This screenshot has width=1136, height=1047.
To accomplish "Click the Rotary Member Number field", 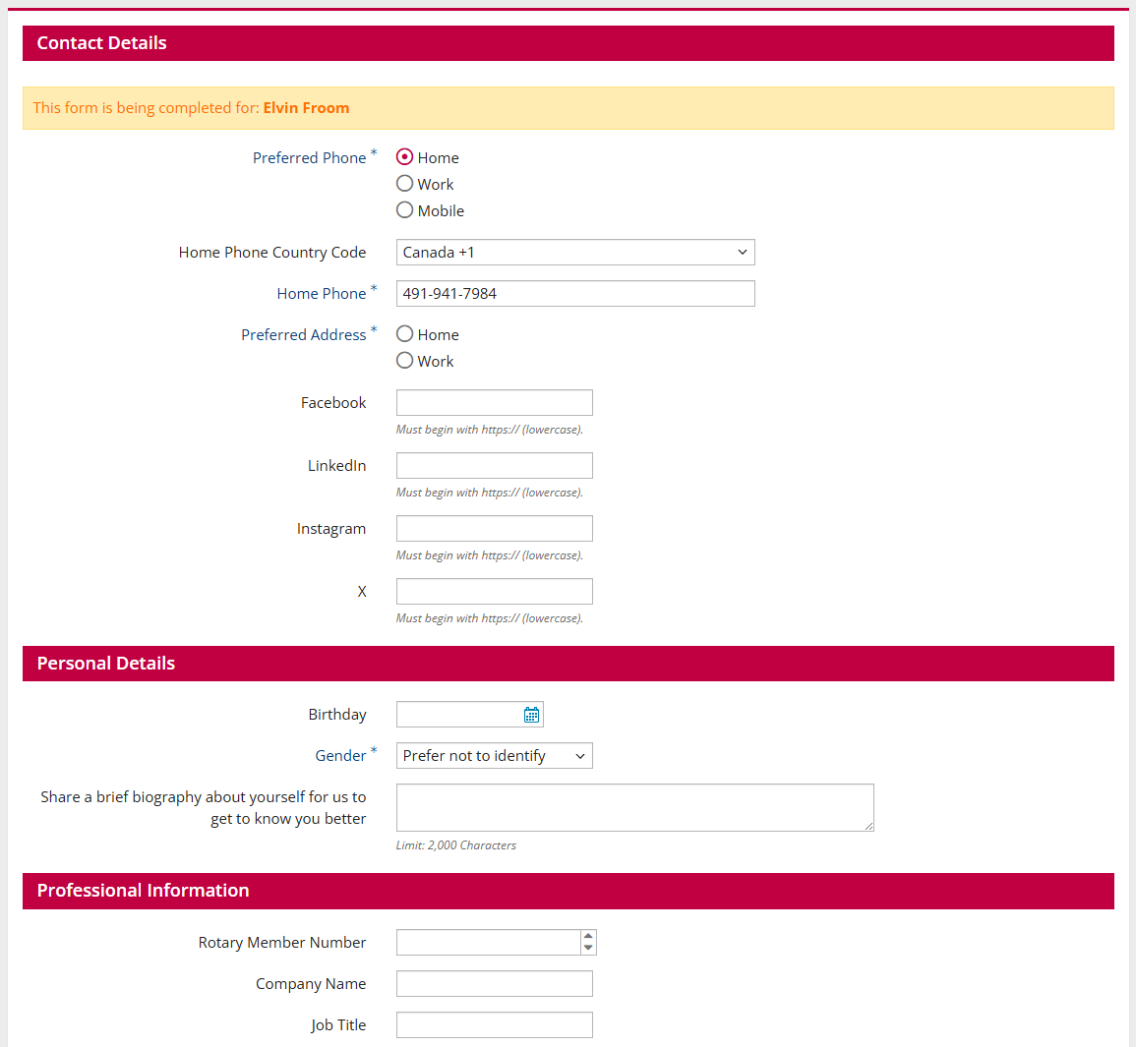I will (x=487, y=942).
